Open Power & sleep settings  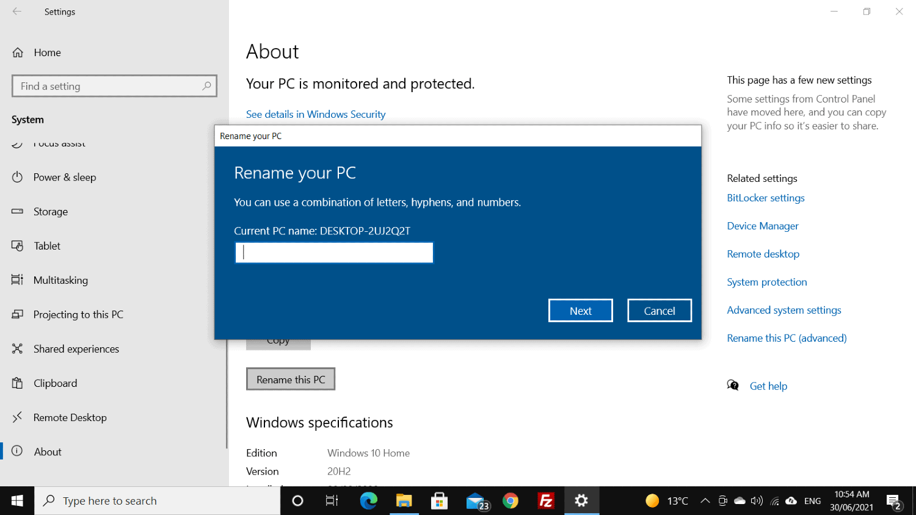[64, 178]
